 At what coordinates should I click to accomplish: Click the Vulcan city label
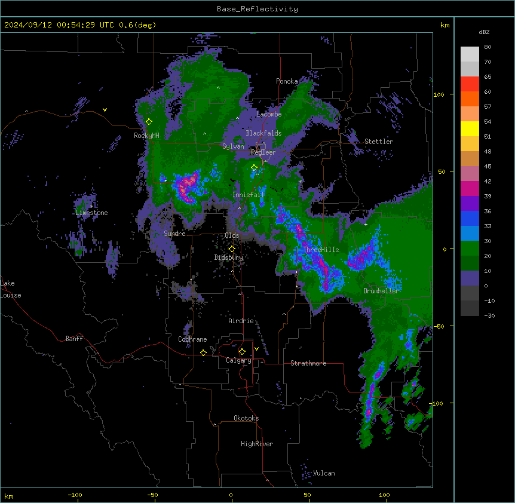pyautogui.click(x=324, y=473)
